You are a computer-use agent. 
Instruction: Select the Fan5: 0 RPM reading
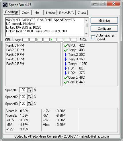[x=15, y=64]
